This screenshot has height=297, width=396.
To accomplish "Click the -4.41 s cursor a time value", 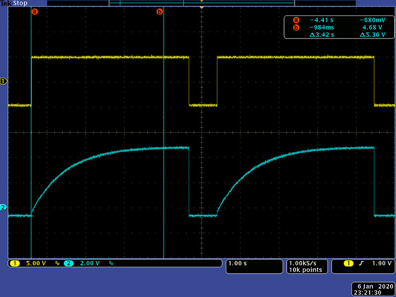I will (x=322, y=20).
